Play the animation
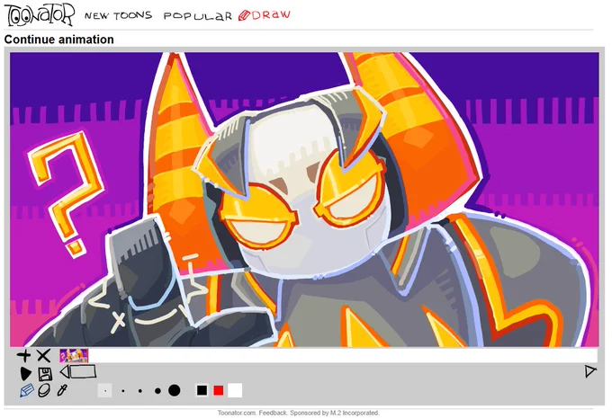612x418 pixels. [x=25, y=374]
